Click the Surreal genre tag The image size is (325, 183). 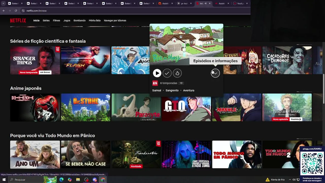(x=157, y=90)
